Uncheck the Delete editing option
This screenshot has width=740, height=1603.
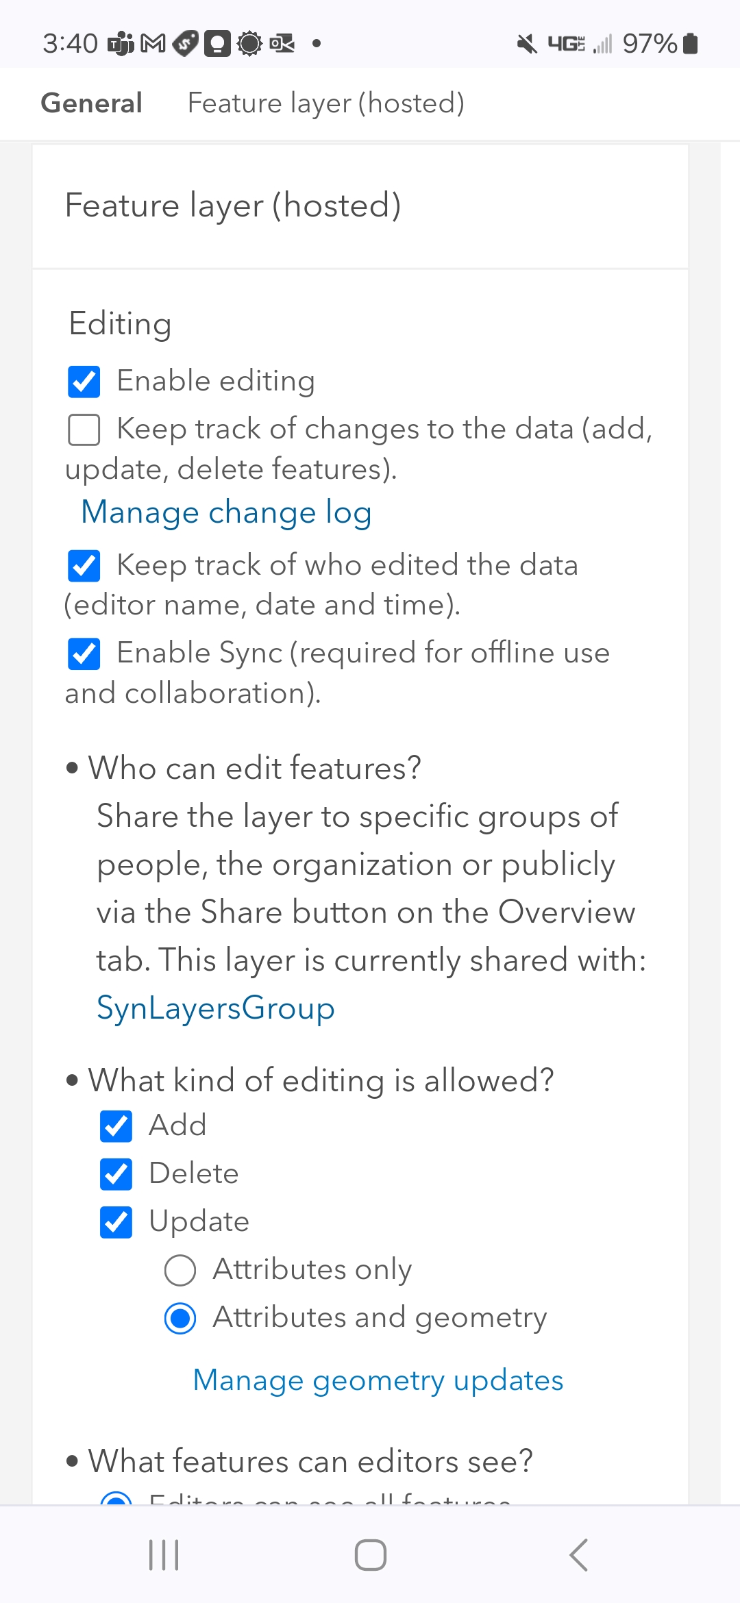click(116, 1174)
